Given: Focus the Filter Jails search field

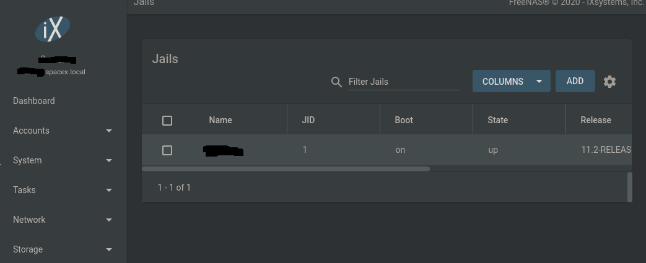Looking at the screenshot, I should (x=404, y=82).
